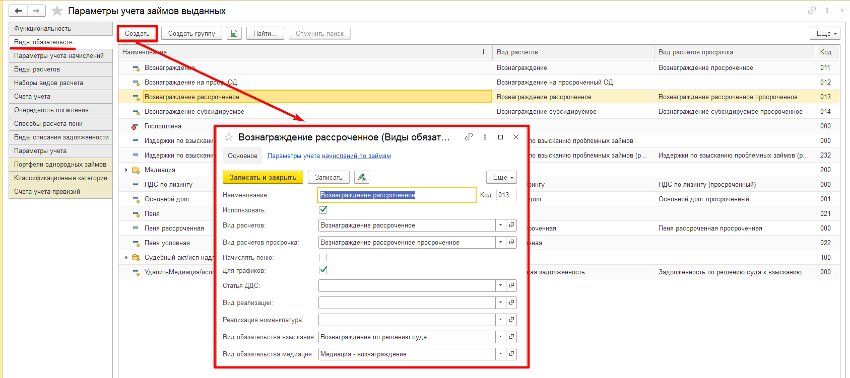This screenshot has height=378, width=850.
Task: Open dialog's three-dot menu
Action: tap(485, 137)
